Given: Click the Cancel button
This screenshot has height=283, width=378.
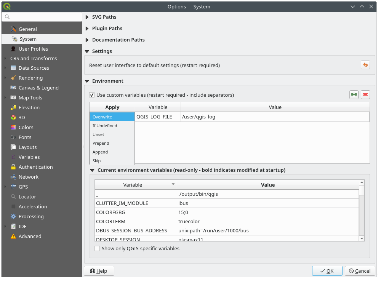Looking at the screenshot, I should (359, 271).
